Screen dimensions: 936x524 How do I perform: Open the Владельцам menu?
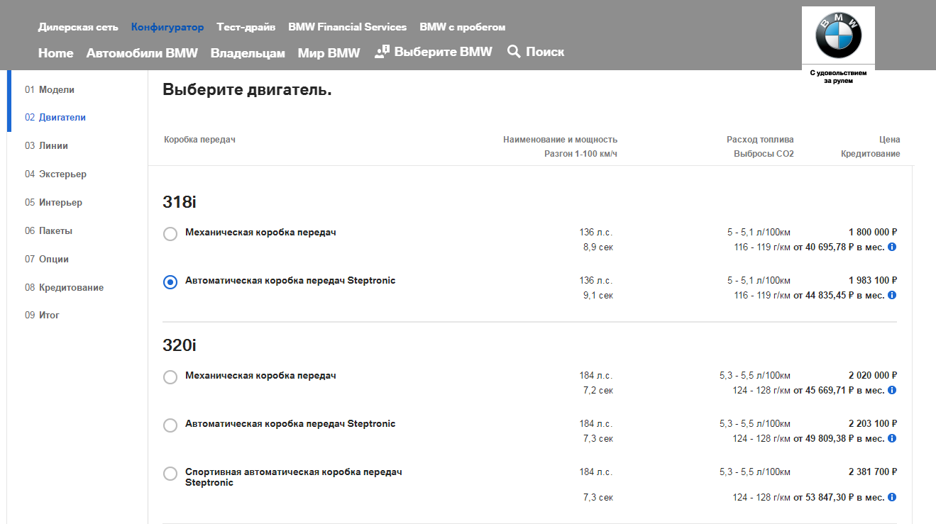click(248, 52)
